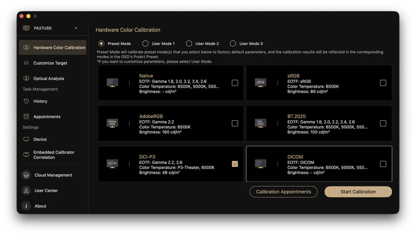Select the User Mode 2 radio button
Screen dimensions: 416x236
(189, 44)
